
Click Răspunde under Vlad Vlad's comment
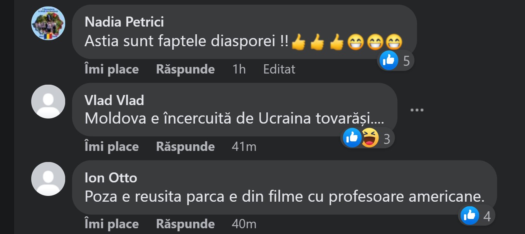click(185, 147)
